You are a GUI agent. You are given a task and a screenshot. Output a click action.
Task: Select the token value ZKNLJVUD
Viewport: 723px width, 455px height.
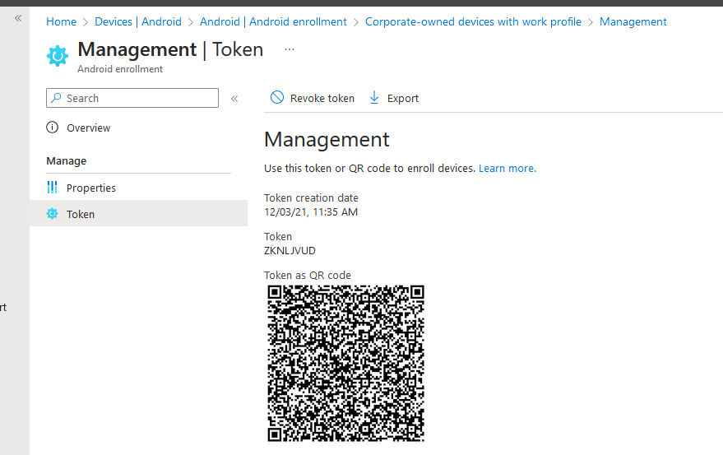[290, 251]
